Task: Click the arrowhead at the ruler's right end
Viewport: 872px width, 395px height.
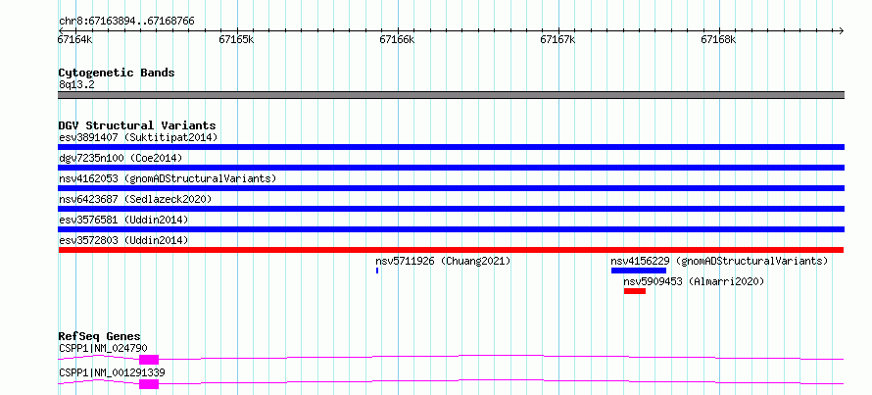Action: tap(841, 30)
